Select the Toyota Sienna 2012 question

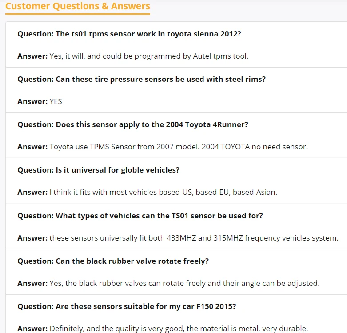[129, 34]
